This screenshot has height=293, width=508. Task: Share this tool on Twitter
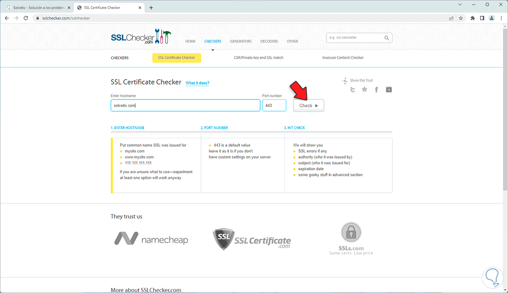point(353,90)
